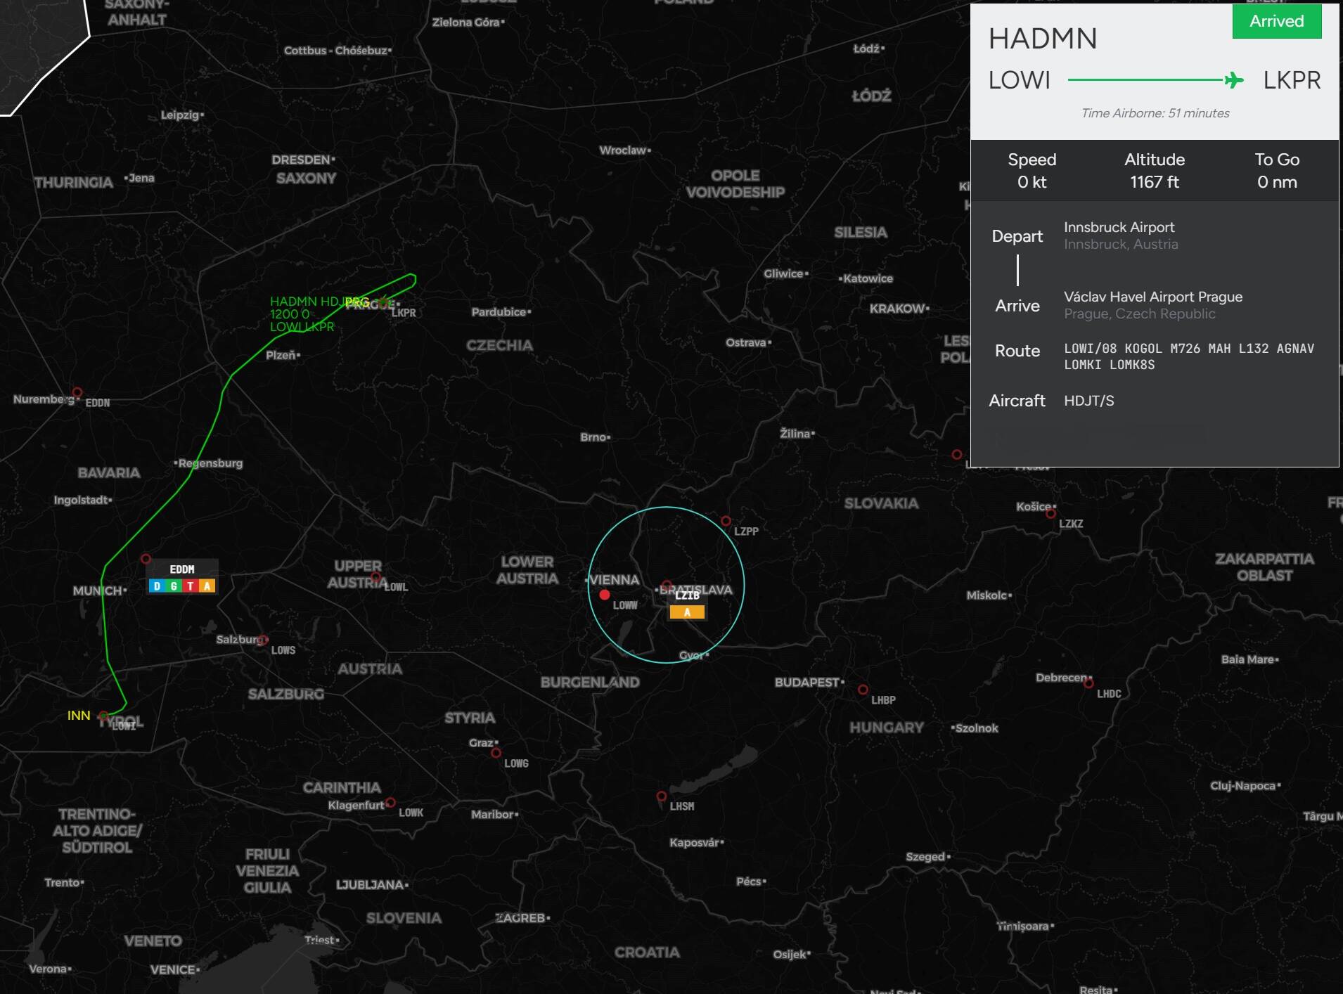Click the LZPP airport marker

click(x=726, y=521)
